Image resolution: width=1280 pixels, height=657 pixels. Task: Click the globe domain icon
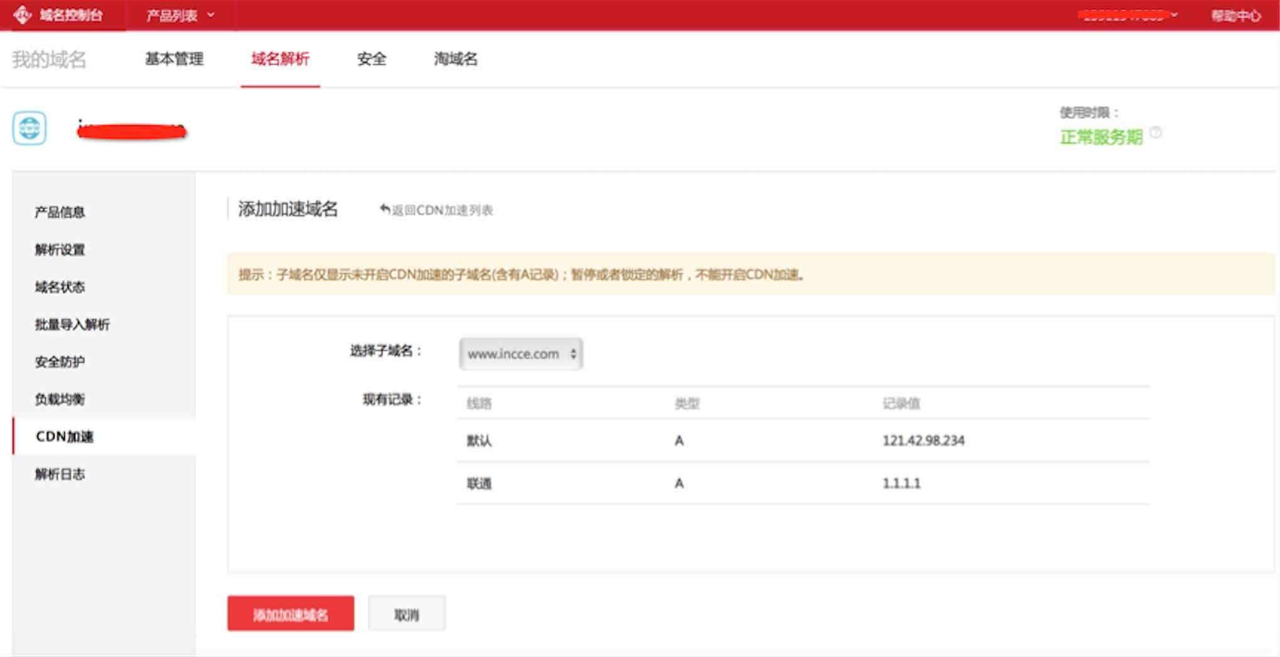30,128
